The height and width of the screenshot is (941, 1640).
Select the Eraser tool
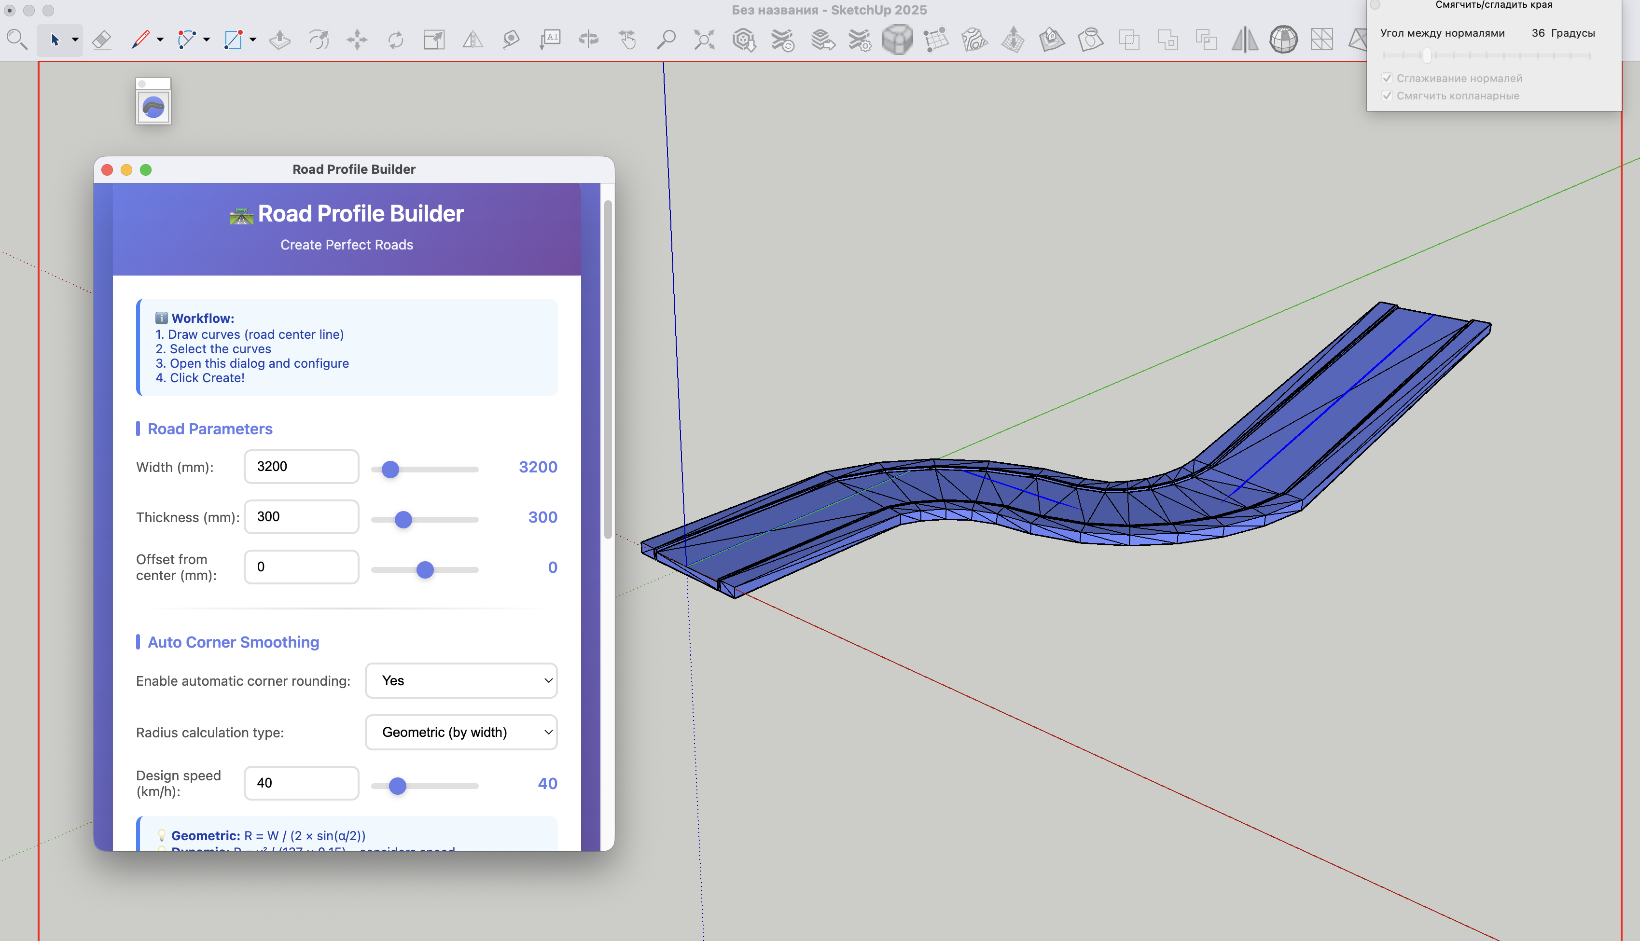101,40
